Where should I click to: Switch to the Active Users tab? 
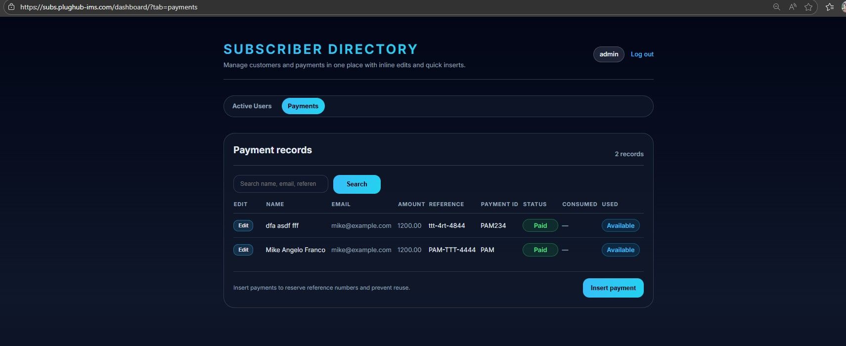click(x=252, y=106)
